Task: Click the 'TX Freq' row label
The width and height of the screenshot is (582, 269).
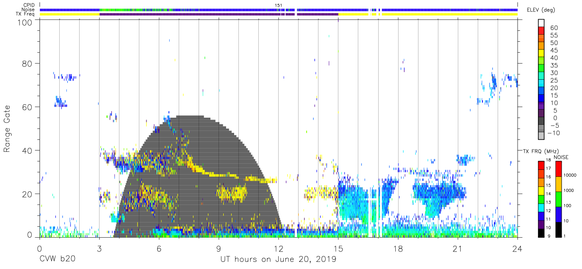Action: 25,14
